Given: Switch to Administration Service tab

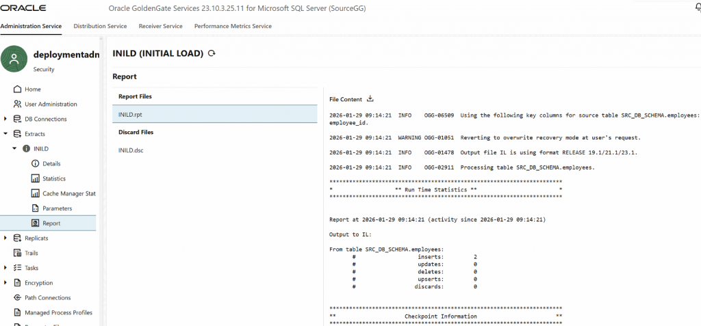Looking at the screenshot, I should coord(31,26).
